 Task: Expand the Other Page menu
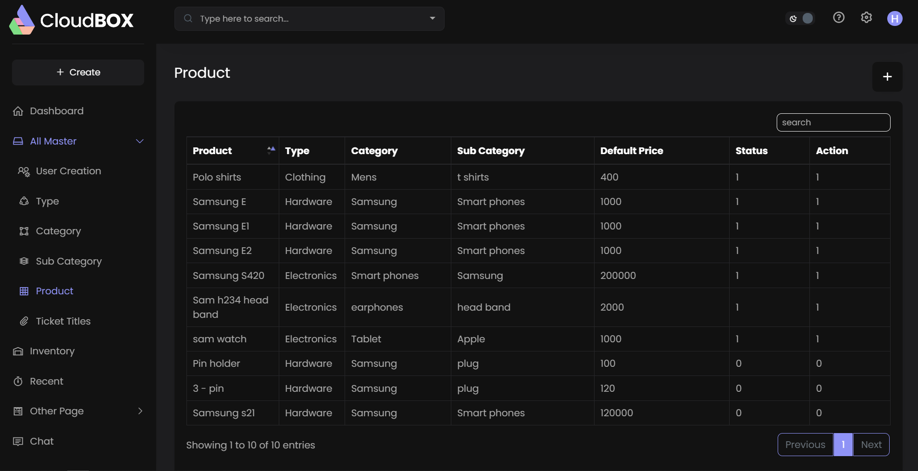pyautogui.click(x=139, y=411)
